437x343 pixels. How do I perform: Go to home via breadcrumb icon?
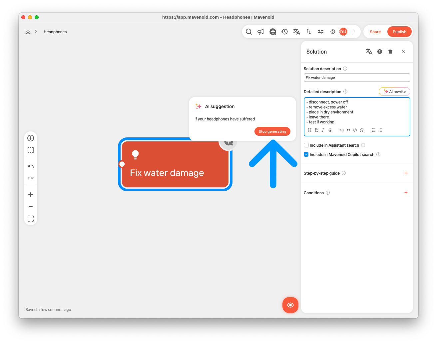[x=28, y=32]
